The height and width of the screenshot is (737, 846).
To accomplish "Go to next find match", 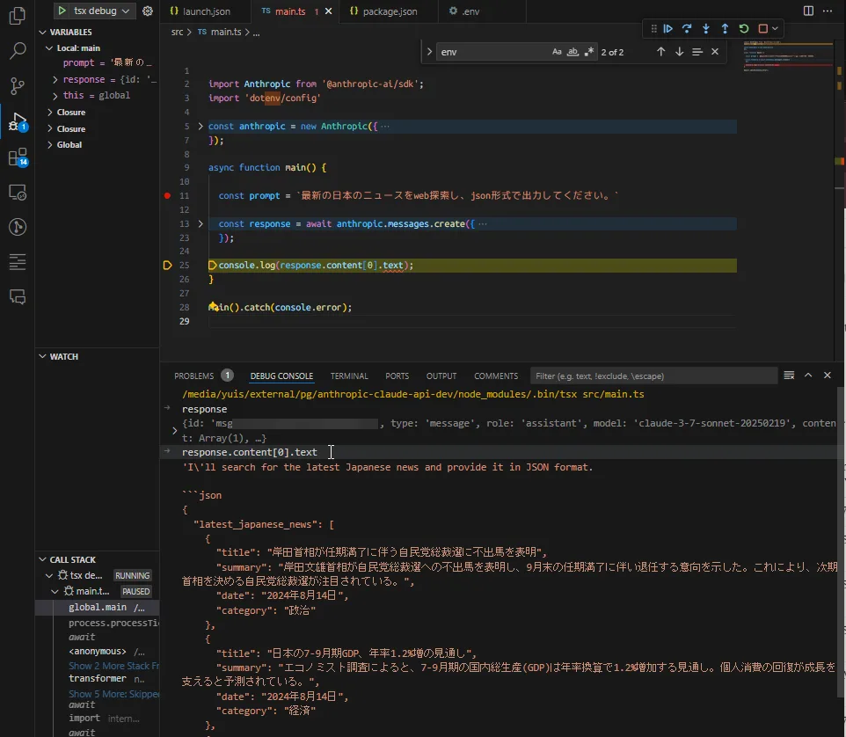I will coord(679,52).
